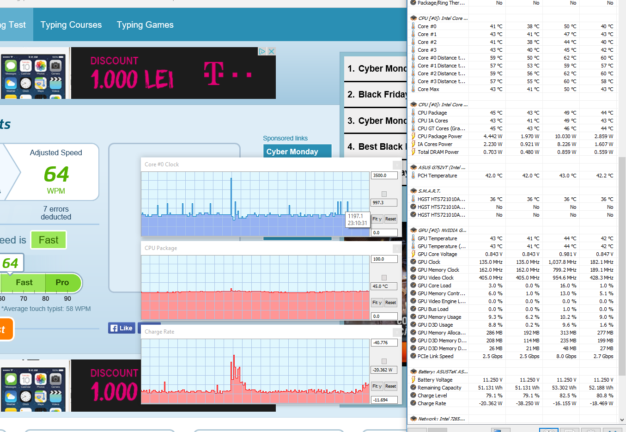Click the lightning icon beside IA Cores Power
Screen dimensions: 626x432
[413, 144]
